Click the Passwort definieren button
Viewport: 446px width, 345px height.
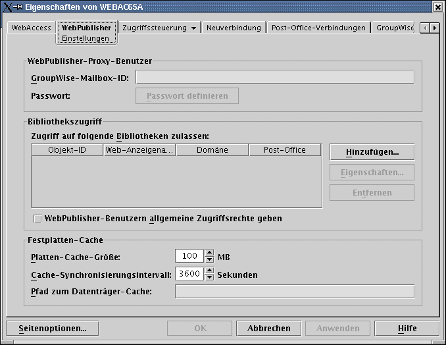click(187, 96)
